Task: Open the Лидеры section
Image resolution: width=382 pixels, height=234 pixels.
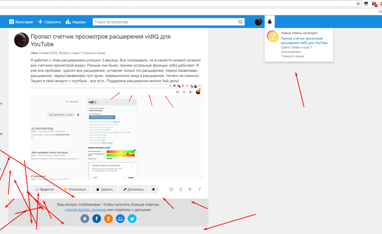Action: coord(75,22)
